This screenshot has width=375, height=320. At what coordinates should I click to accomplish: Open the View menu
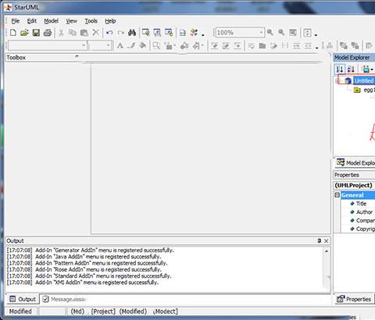pyautogui.click(x=71, y=21)
